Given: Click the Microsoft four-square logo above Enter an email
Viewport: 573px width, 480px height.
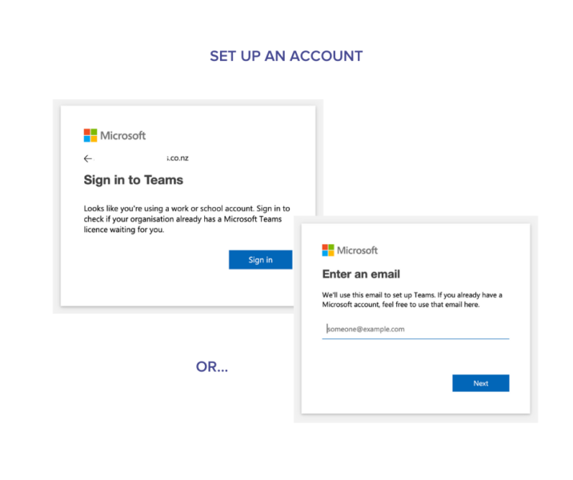Looking at the screenshot, I should 328,250.
